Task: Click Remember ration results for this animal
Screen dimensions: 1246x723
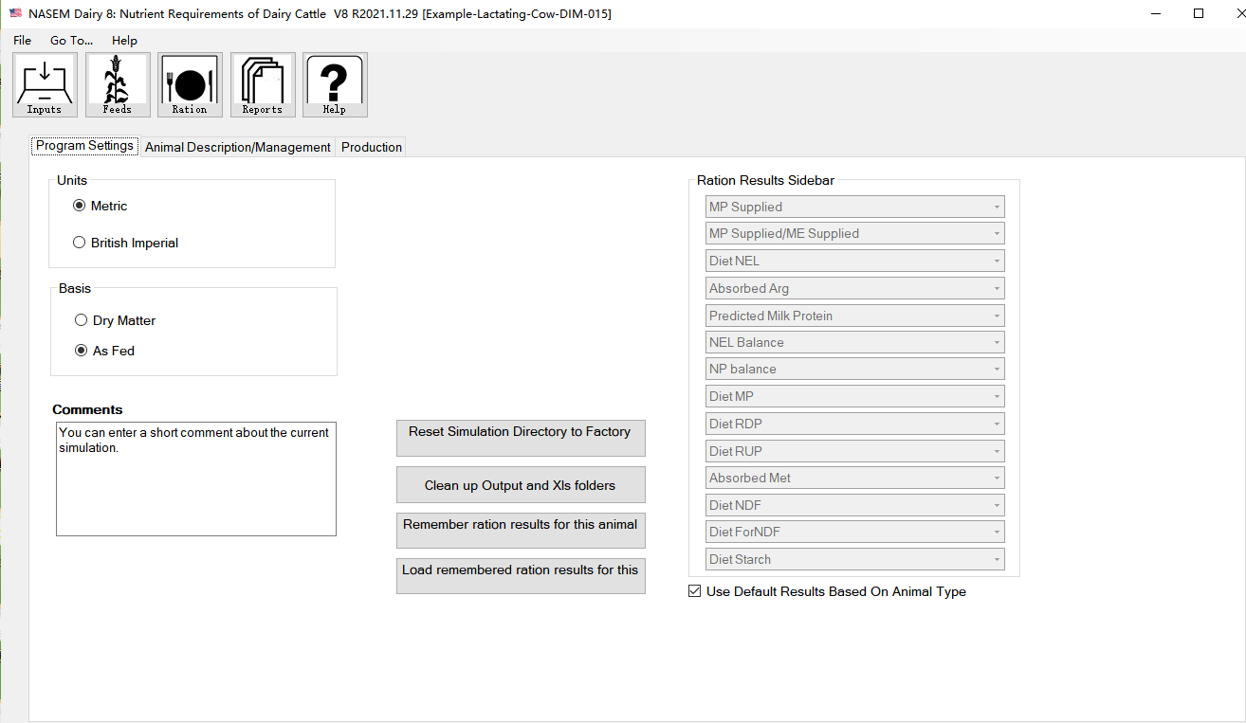Action: [521, 531]
